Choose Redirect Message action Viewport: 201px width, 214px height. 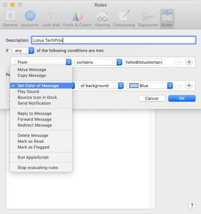pos(41,125)
